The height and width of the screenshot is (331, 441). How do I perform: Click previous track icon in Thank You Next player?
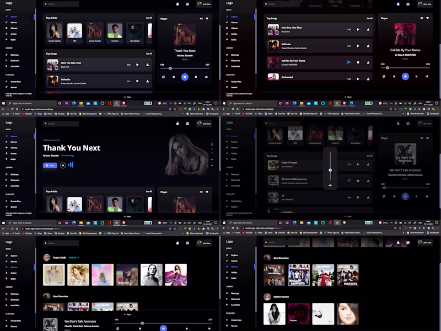(174, 77)
